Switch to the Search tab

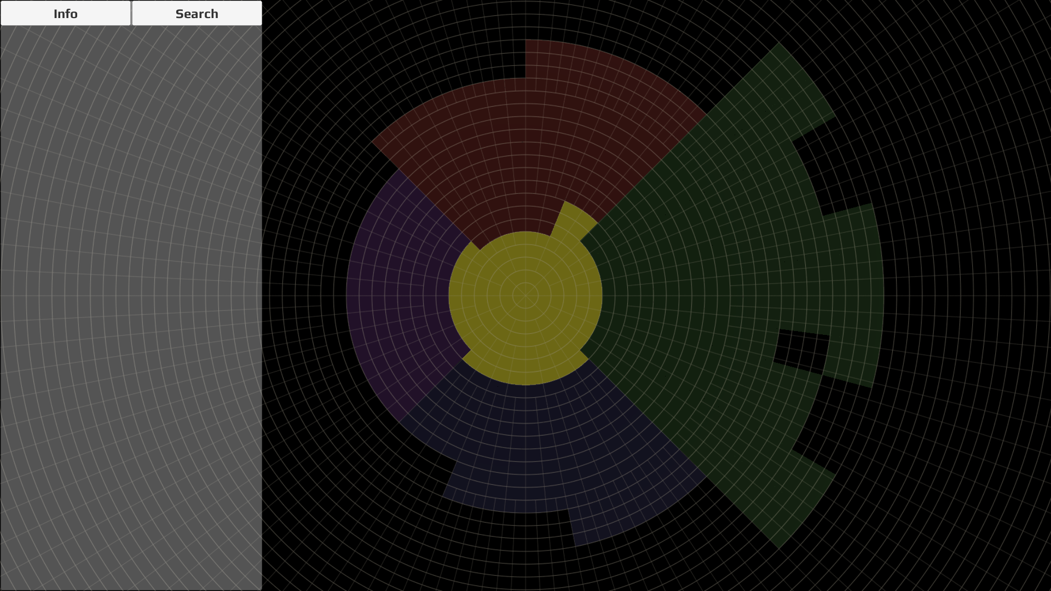197,13
